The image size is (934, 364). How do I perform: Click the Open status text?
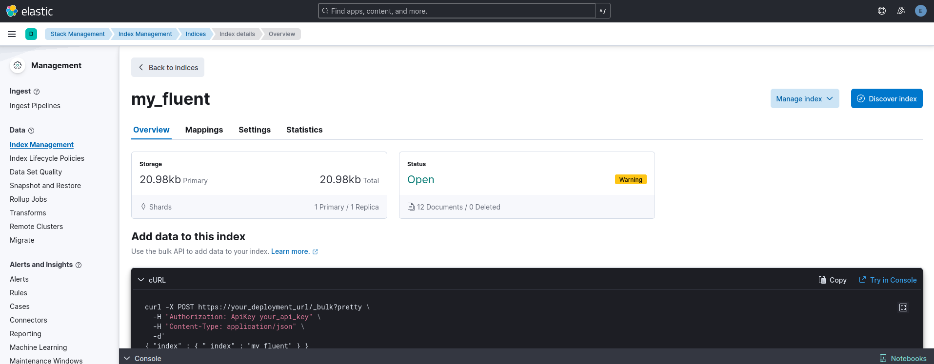pyautogui.click(x=420, y=179)
